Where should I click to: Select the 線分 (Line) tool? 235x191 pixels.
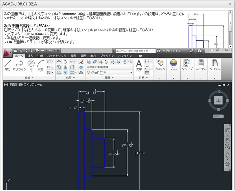[8, 65]
